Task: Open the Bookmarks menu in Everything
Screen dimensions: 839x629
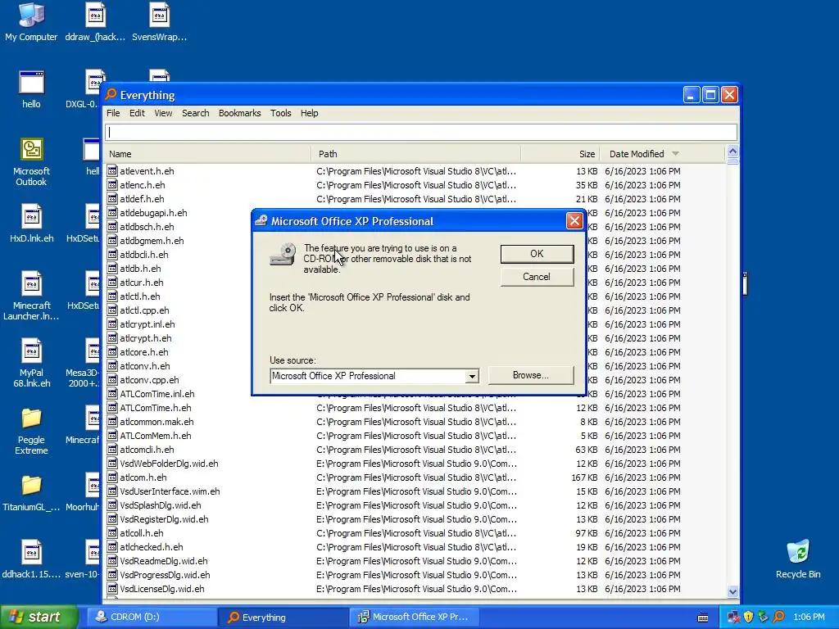Action: (240, 113)
